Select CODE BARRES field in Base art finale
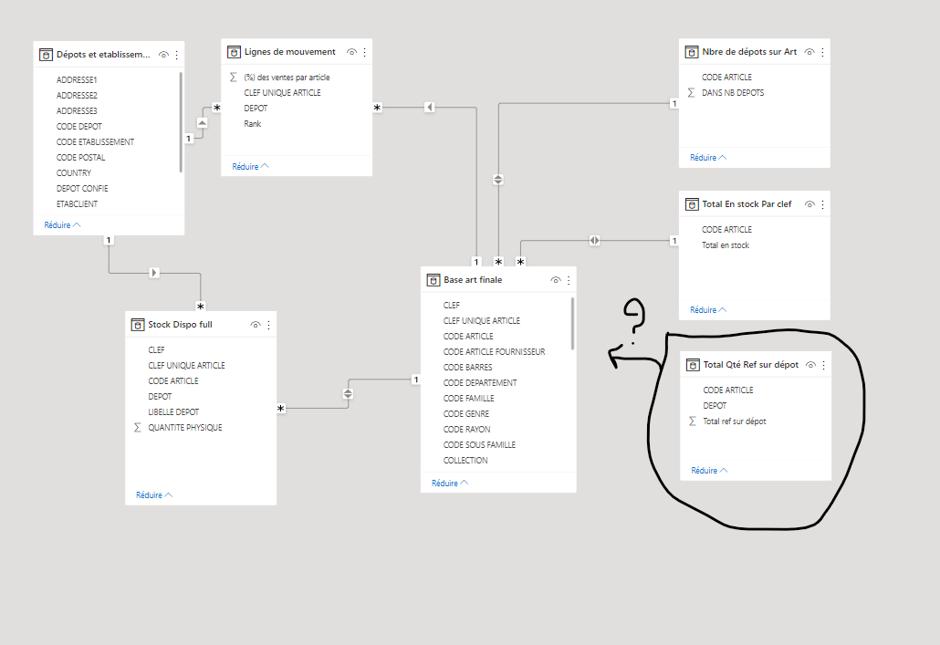Viewport: 940px width, 645px height. (x=467, y=368)
